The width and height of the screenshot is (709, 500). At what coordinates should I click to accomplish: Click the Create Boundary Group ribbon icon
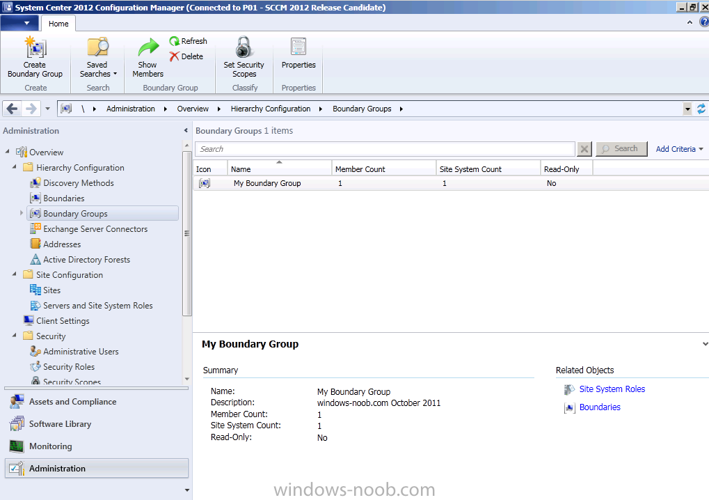point(35,47)
